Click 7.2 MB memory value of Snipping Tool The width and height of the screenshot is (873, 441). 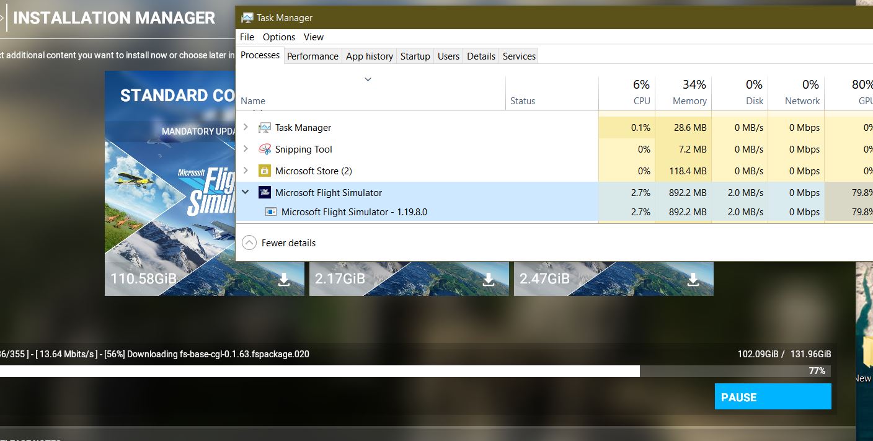[x=693, y=149]
